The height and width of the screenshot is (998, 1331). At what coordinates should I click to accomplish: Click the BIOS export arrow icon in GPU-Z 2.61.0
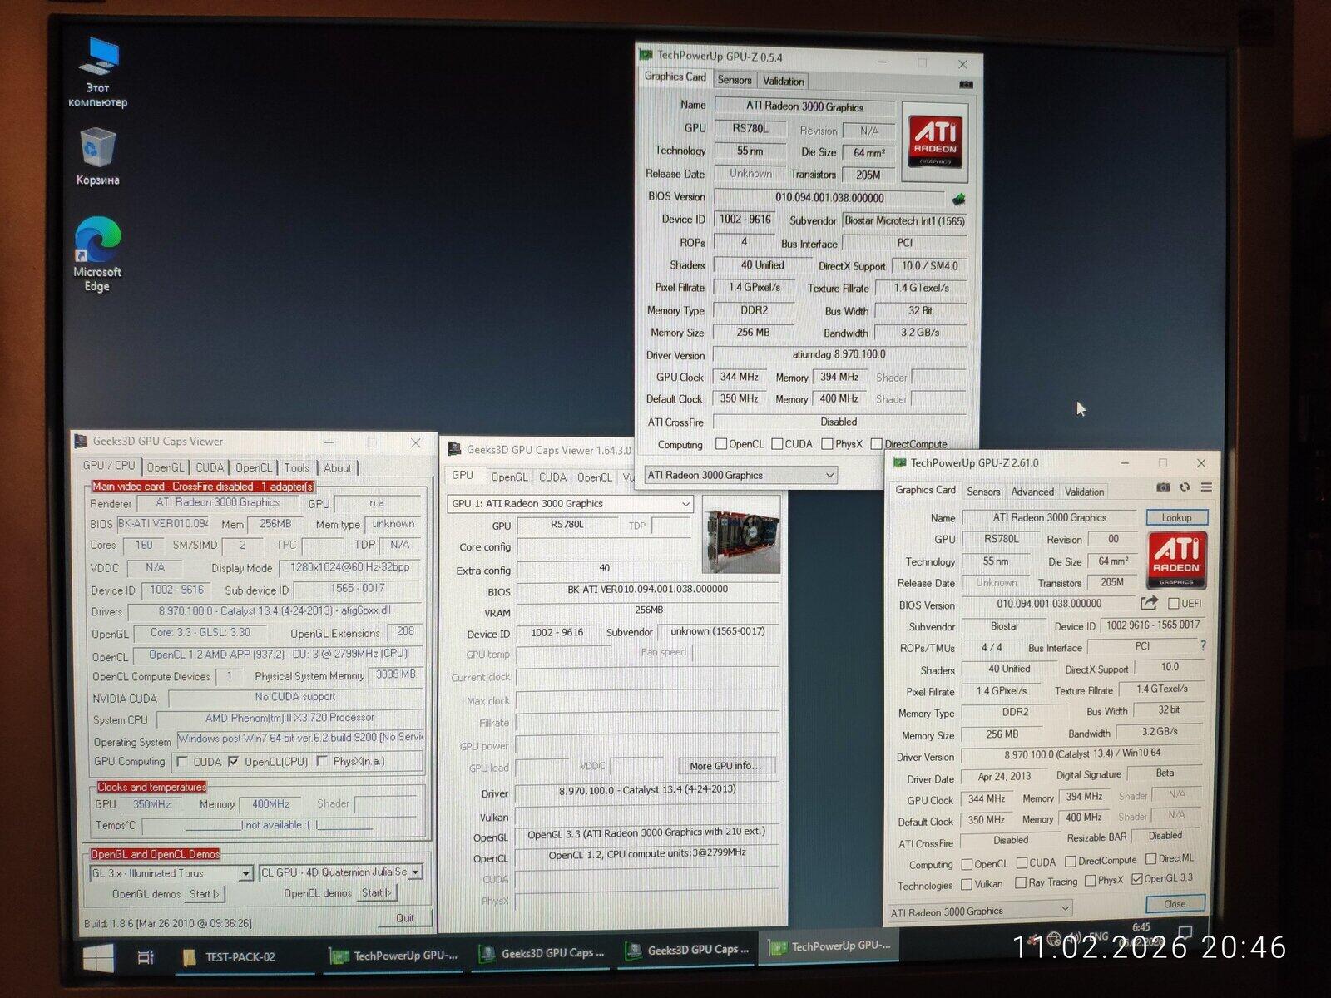click(1149, 603)
